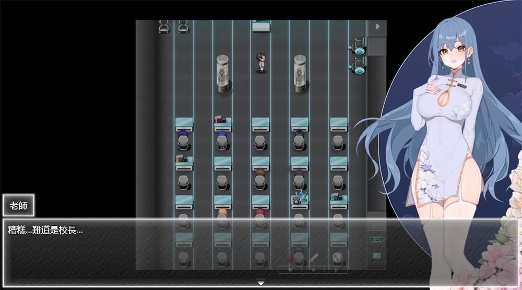
Task: Click the 老師 speaker name box
Action: (19, 205)
